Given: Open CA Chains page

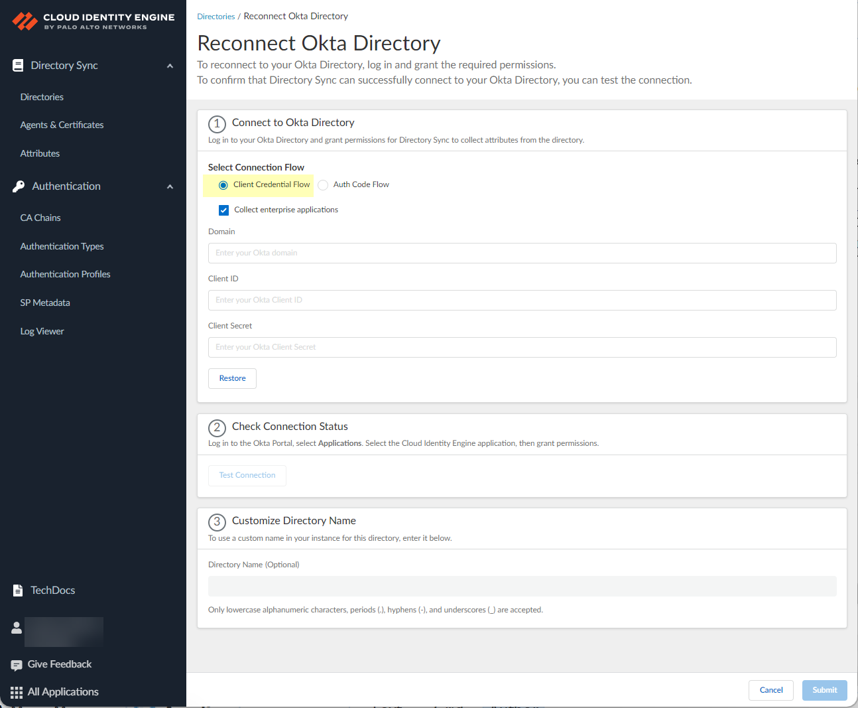Looking at the screenshot, I should (40, 218).
